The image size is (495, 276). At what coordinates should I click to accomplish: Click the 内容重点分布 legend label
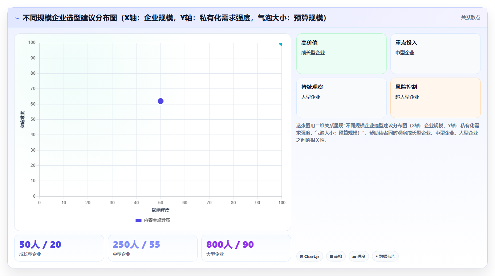click(x=157, y=220)
